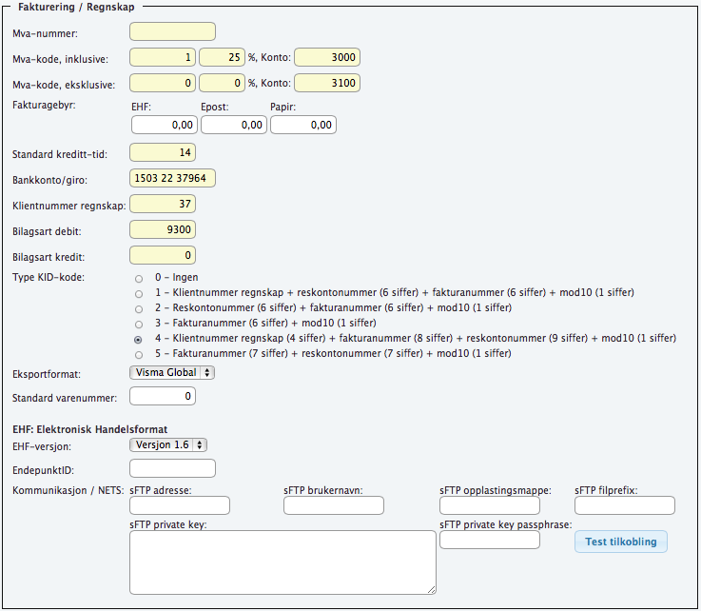Pick KID-kode type 3 Fakturanummer option
701x611 pixels.
pos(139,323)
